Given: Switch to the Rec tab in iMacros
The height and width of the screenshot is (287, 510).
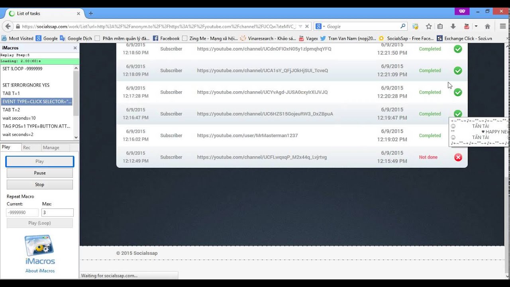Looking at the screenshot, I should [x=31, y=147].
